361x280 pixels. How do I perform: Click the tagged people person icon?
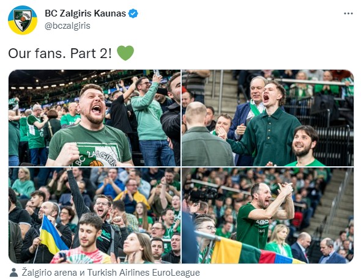tap(14, 273)
